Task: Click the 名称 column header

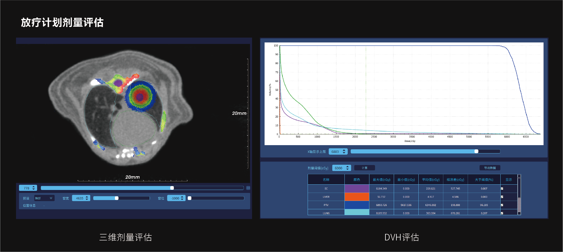Action: point(326,180)
